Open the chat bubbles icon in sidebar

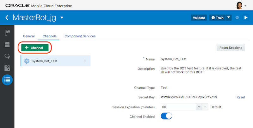(7, 56)
